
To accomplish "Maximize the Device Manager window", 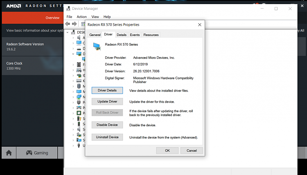I will tap(276, 9).
